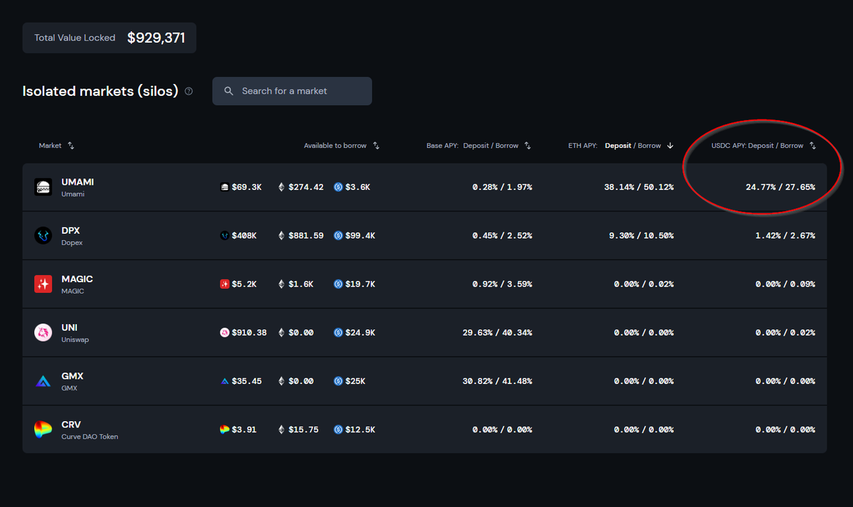Select Deposit in ETH APY header
This screenshot has width=853, height=507.
[618, 146]
